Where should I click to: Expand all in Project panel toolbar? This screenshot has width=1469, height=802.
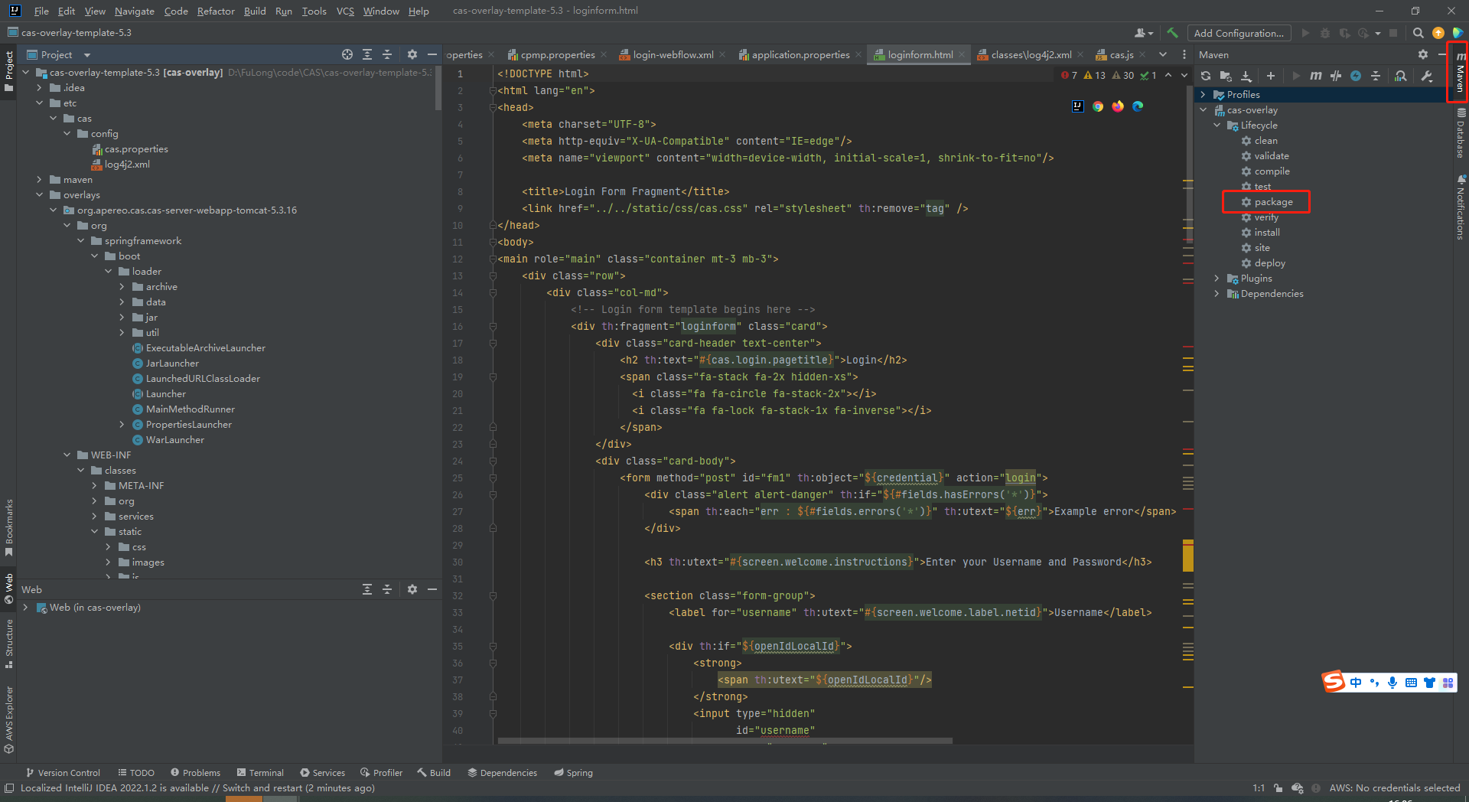point(367,54)
